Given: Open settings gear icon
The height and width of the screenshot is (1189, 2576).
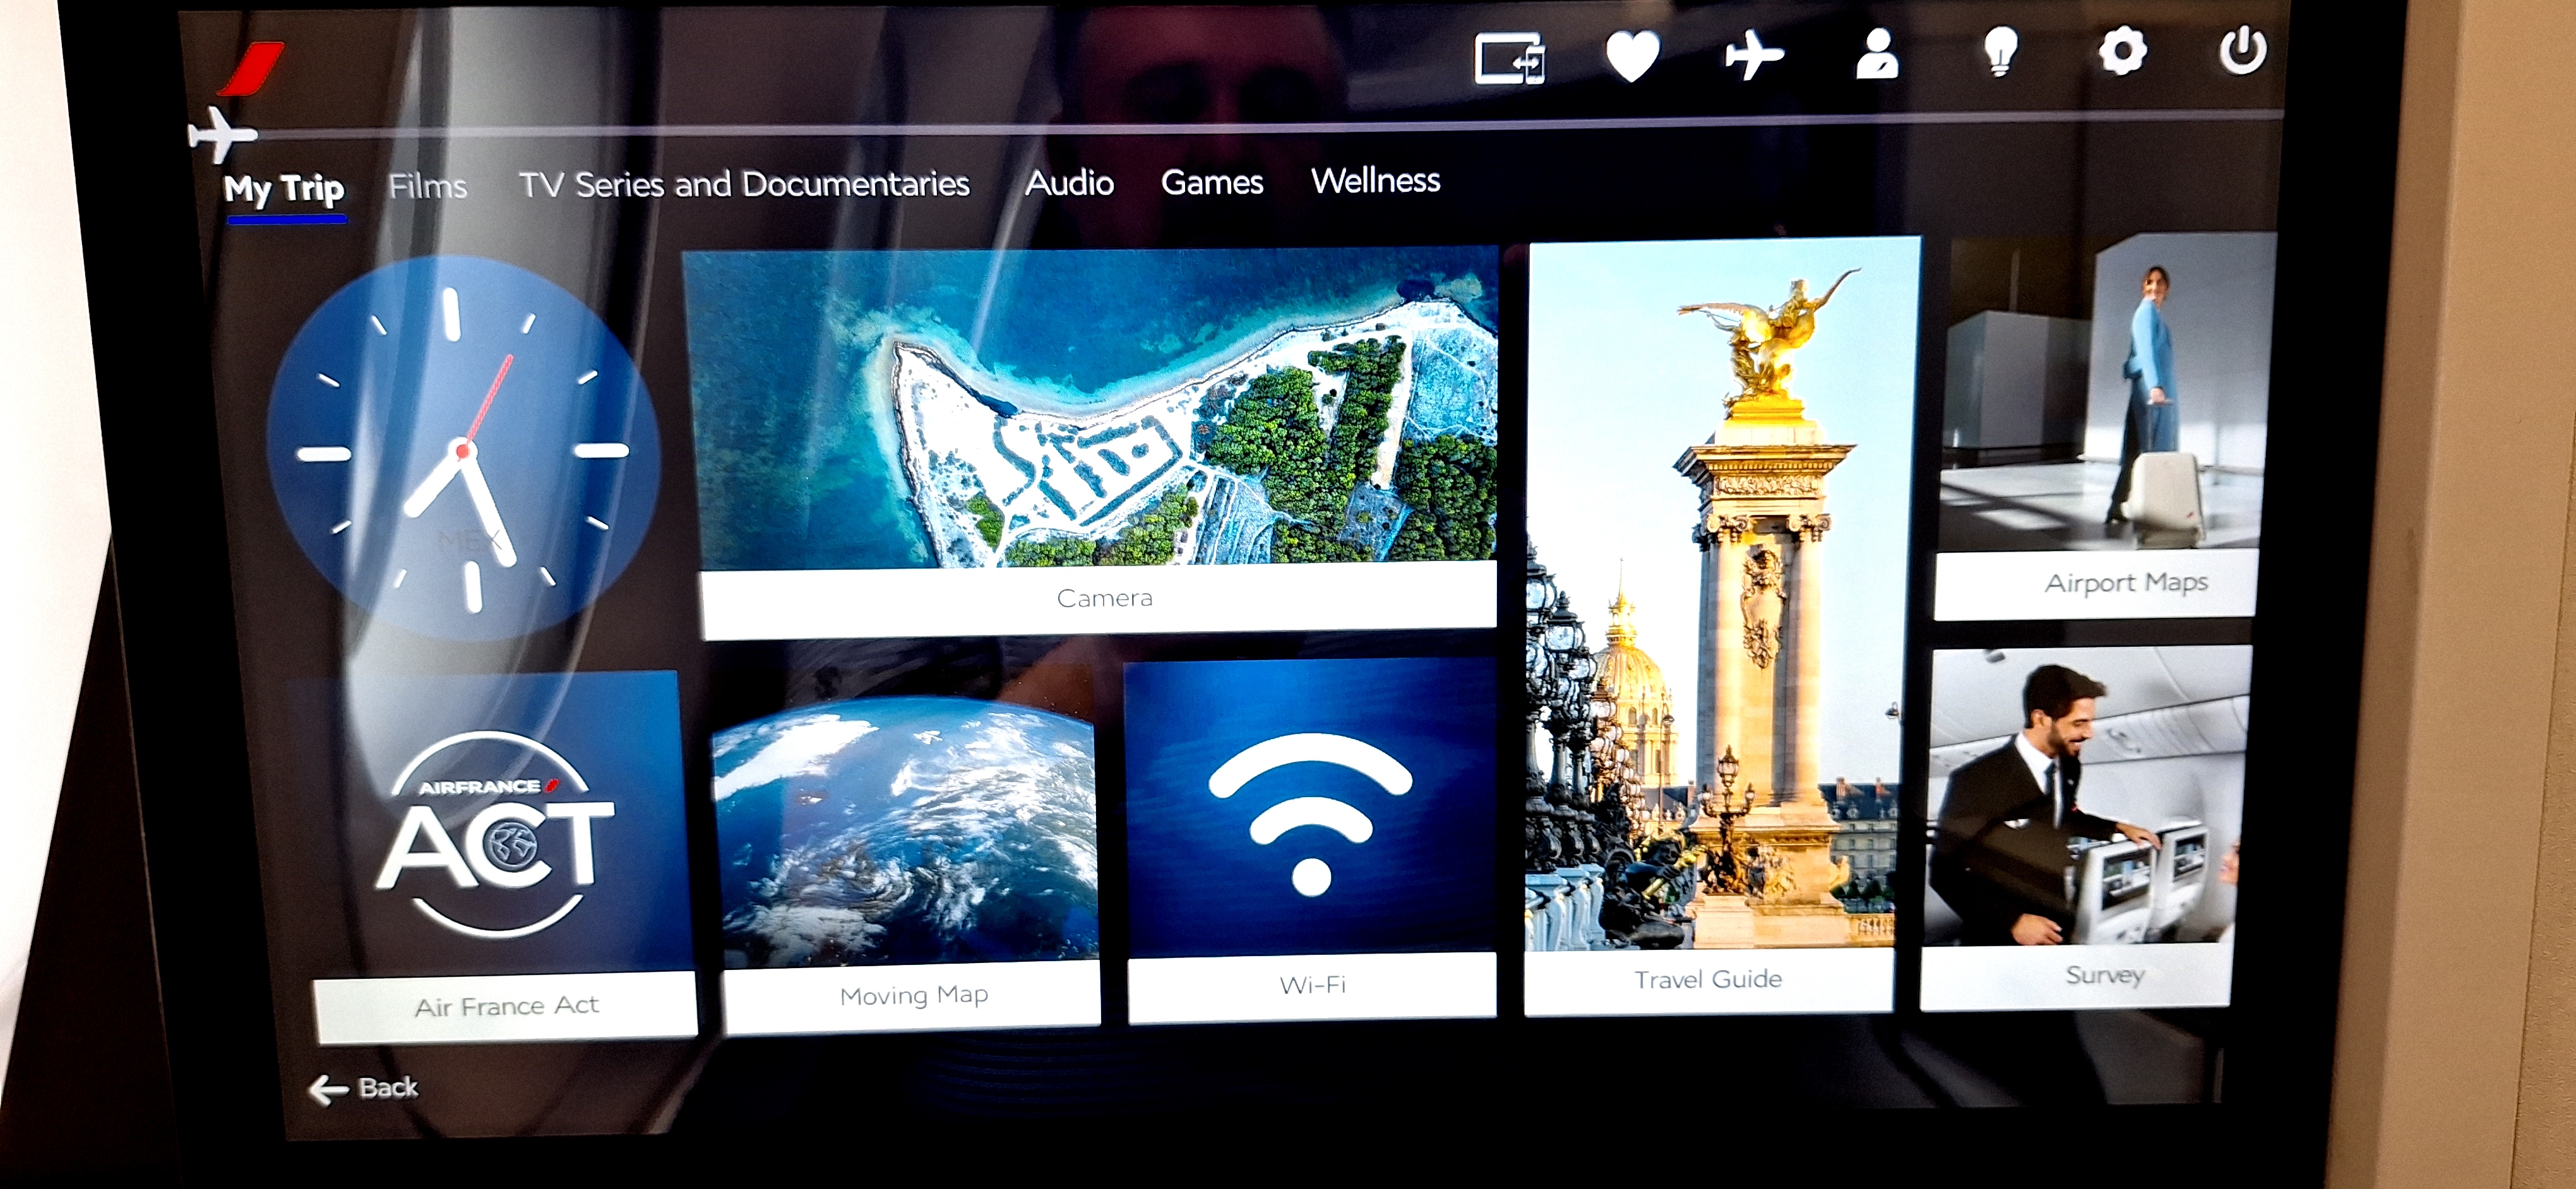Looking at the screenshot, I should point(2122,51).
